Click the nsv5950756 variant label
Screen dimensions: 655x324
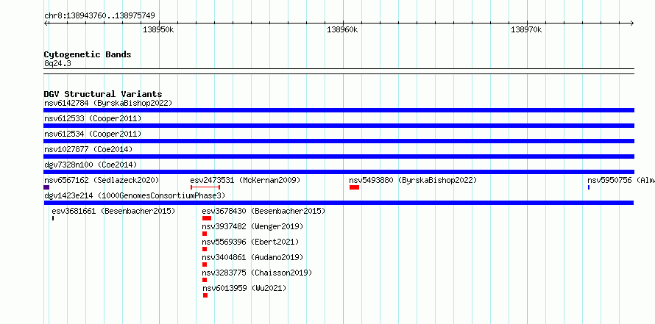[620, 180]
